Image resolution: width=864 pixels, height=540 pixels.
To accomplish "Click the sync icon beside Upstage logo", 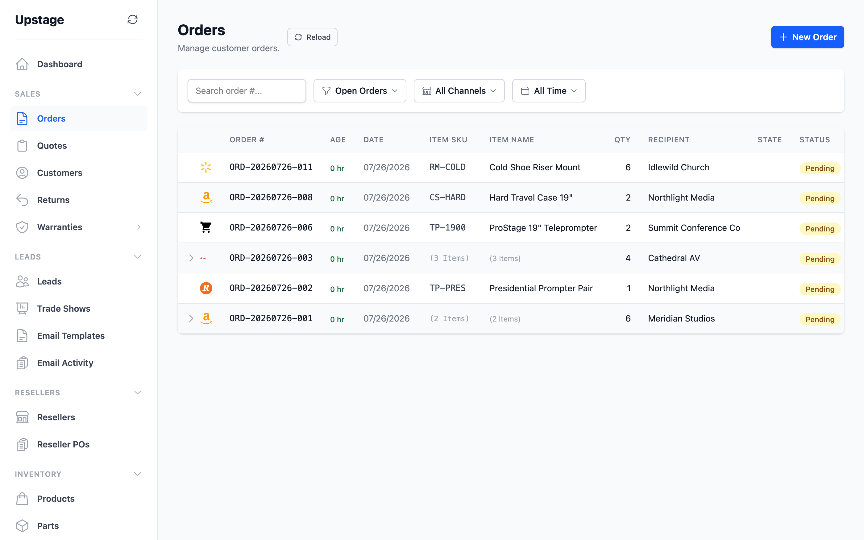I will pos(132,20).
